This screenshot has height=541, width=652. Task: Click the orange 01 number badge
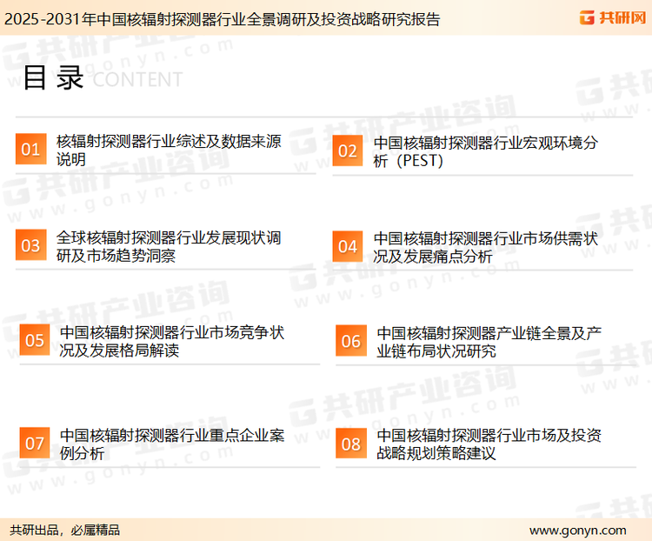[30, 149]
